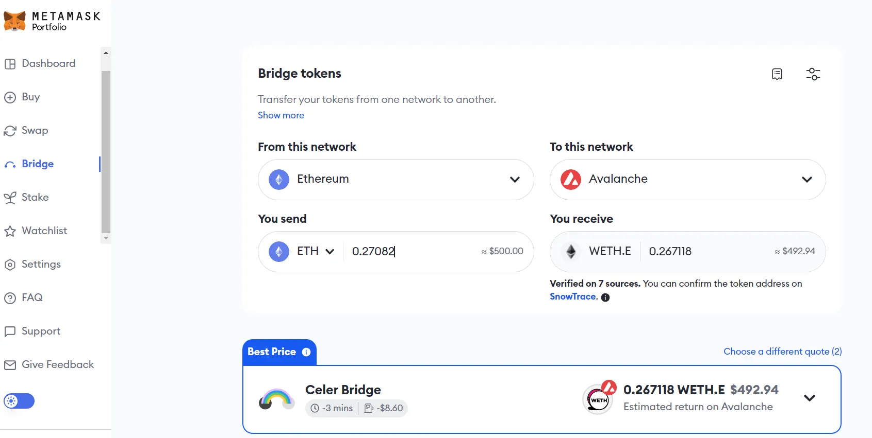Expand the From network Ethereum dropdown

point(514,180)
